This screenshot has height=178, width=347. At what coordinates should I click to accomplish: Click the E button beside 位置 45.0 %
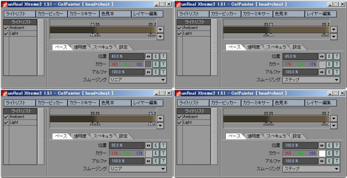tap(329, 56)
